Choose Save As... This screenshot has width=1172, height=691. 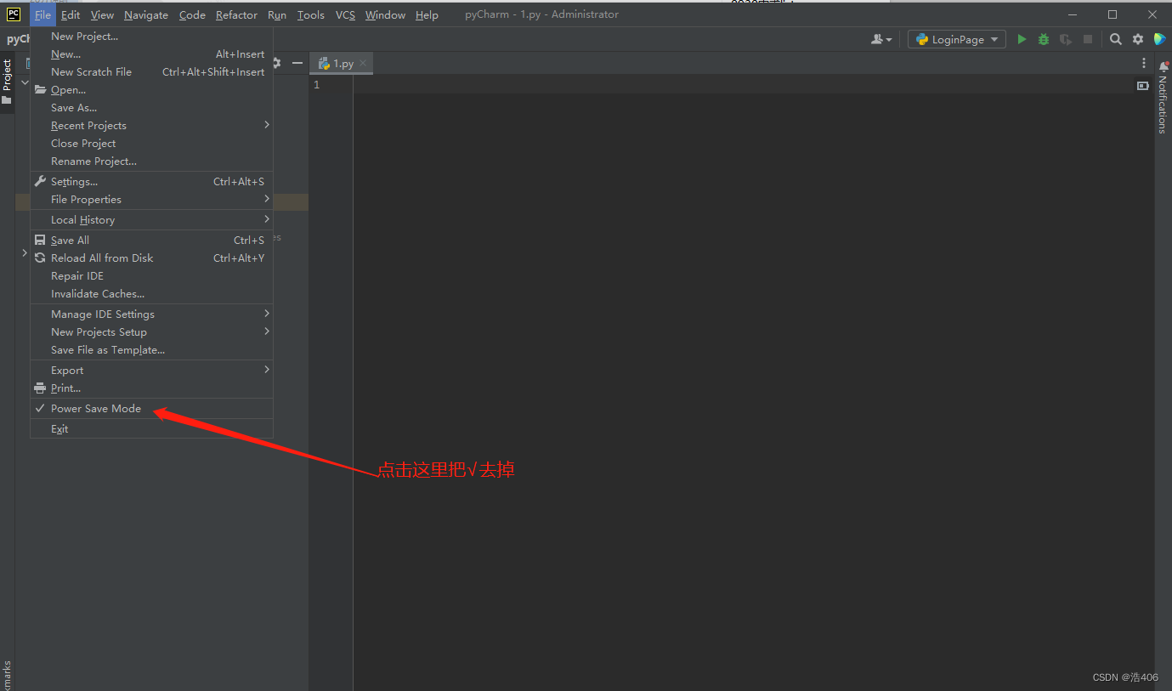click(151, 108)
